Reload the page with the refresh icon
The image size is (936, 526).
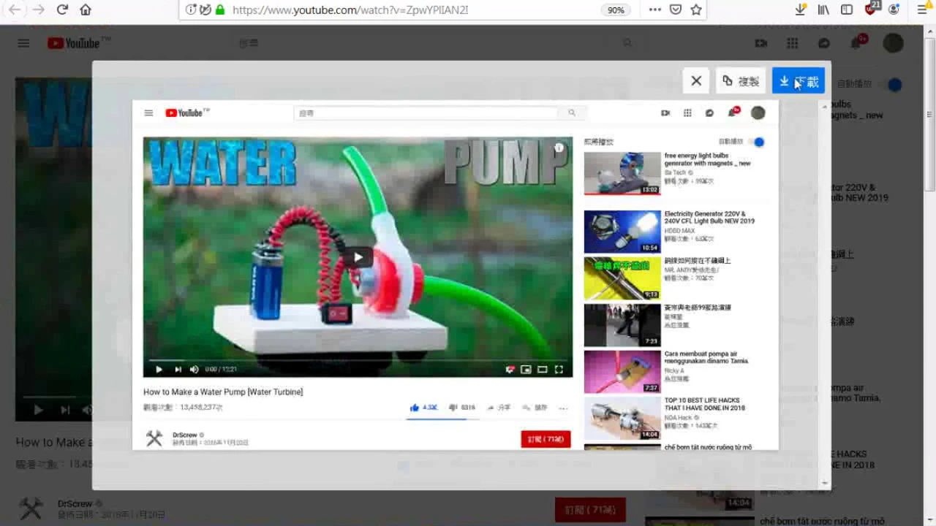point(62,9)
